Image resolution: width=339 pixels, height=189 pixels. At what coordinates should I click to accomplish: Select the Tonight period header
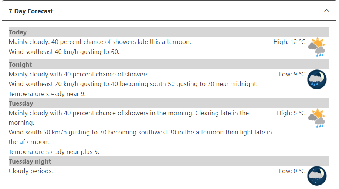[x=20, y=65]
